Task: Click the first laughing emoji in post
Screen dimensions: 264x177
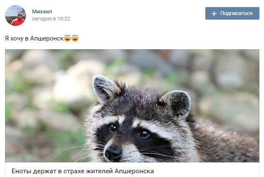Action: pos(67,38)
